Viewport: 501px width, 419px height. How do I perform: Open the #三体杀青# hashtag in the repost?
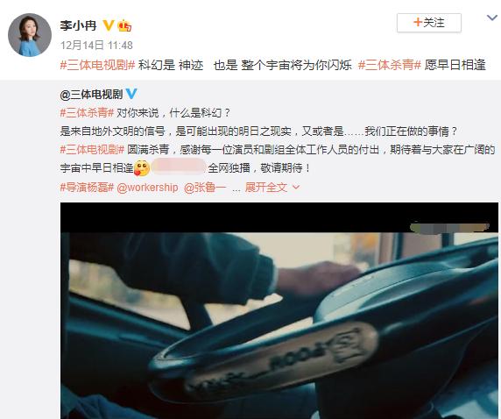pyautogui.click(x=87, y=112)
